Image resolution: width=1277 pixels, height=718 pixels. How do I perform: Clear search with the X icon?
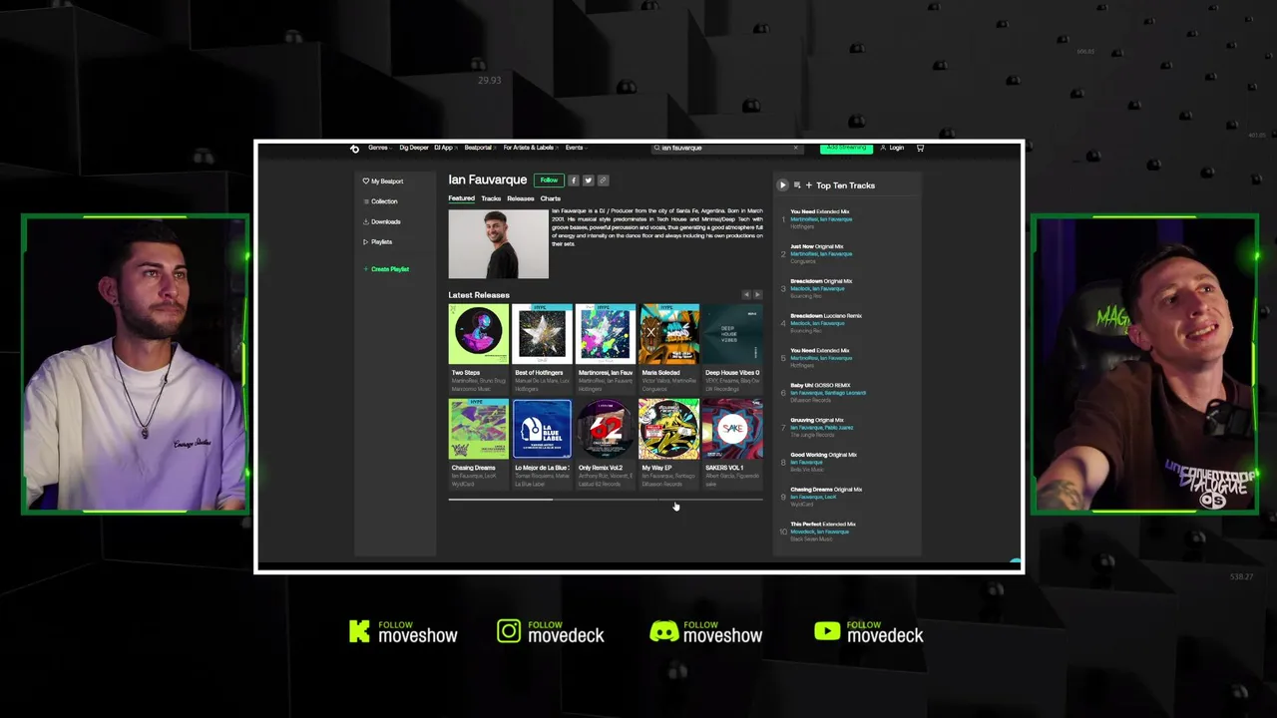795,148
